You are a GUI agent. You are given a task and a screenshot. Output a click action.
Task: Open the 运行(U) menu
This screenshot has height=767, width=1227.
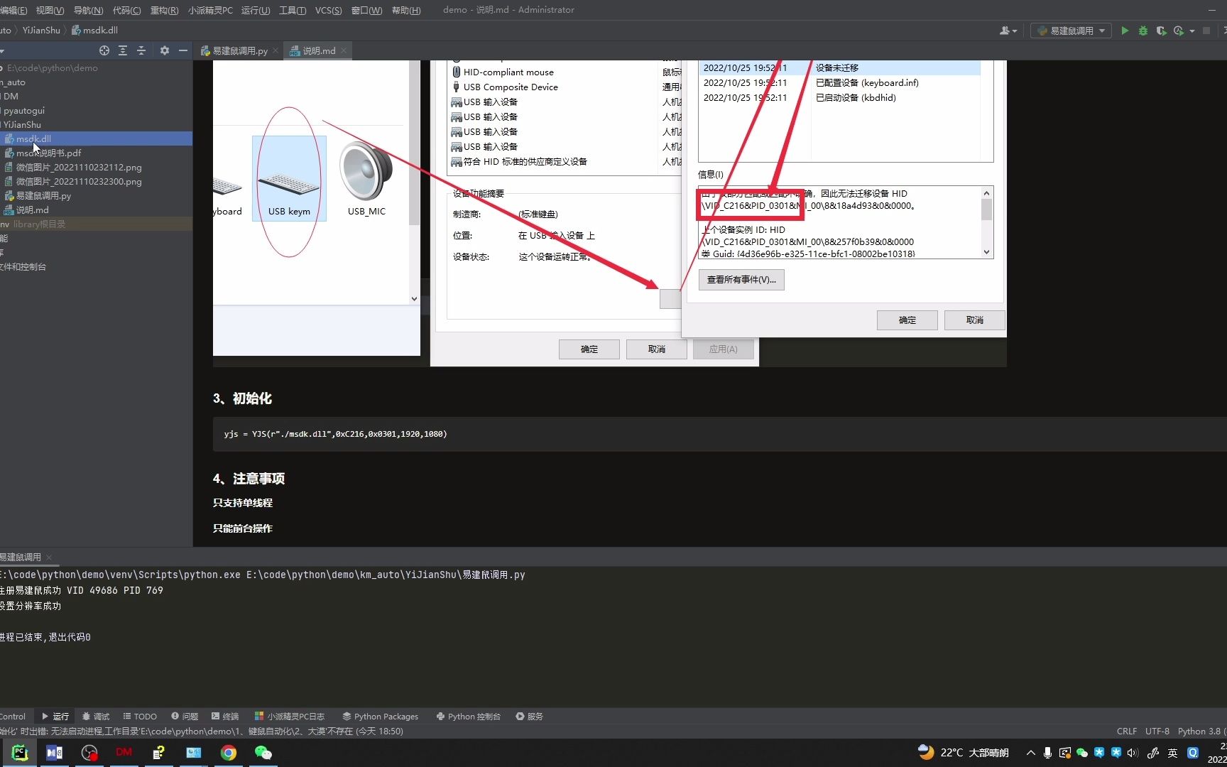click(x=256, y=10)
